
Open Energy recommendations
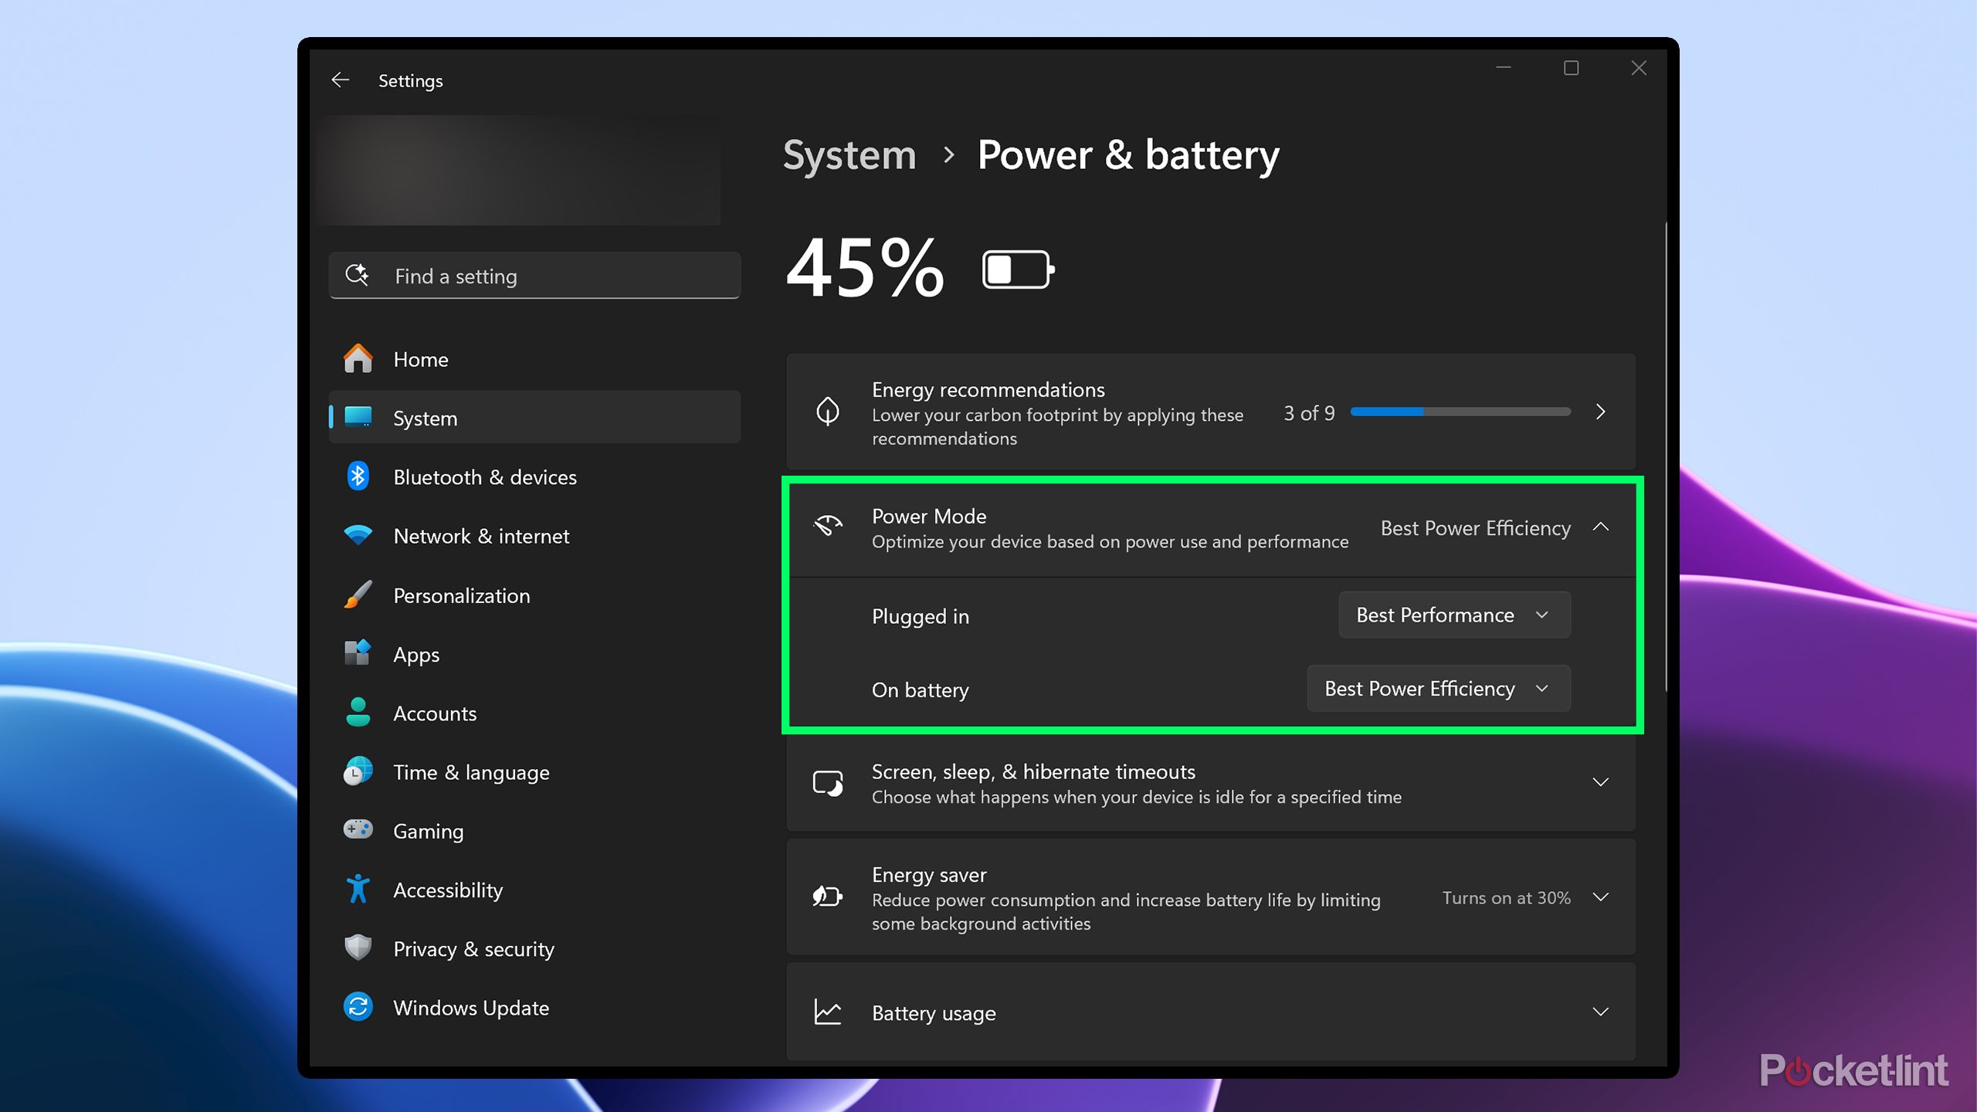click(x=1600, y=412)
